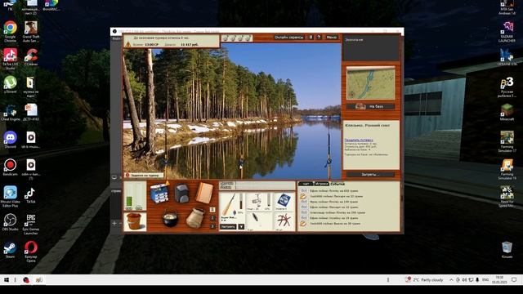Select the fishing rod slot
Viewport: 523px width, 294px height.
coord(229,205)
